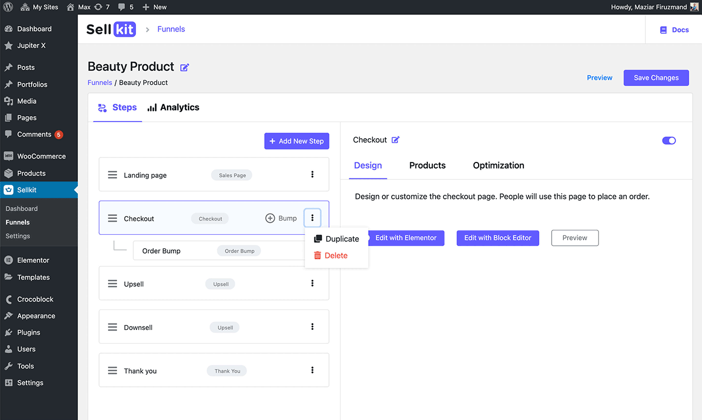Open comments bubble in admin bar
The height and width of the screenshot is (420, 702).
(x=126, y=7)
